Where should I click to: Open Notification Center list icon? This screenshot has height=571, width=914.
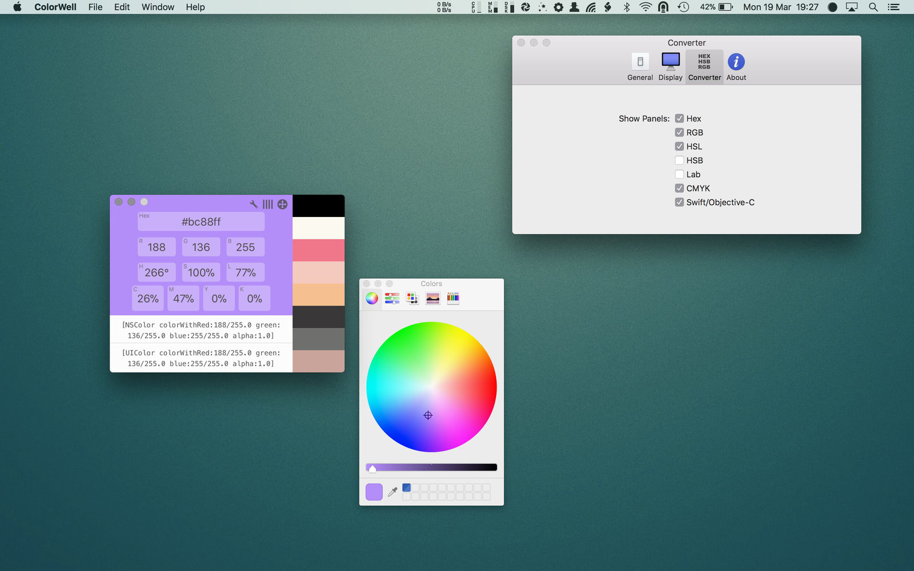tap(893, 7)
